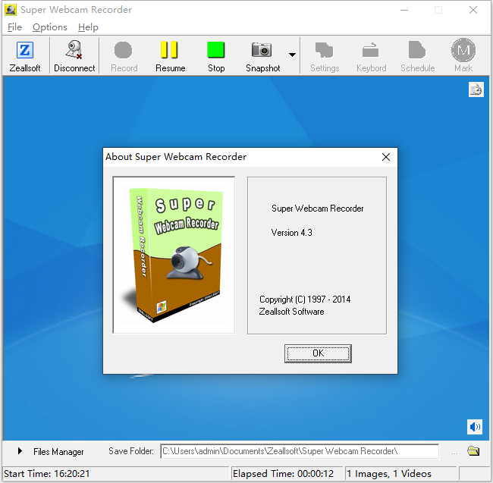Open the Options menu
This screenshot has width=493, height=483.
click(50, 27)
